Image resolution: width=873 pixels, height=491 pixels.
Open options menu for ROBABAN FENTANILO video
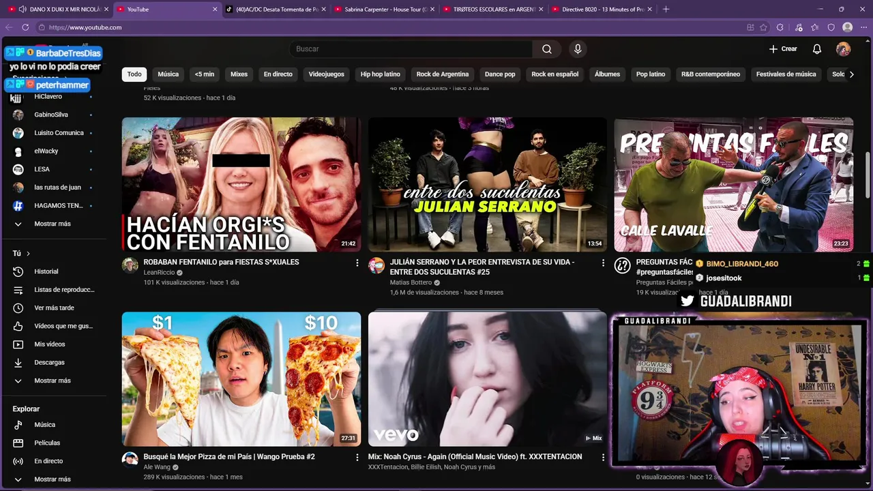tap(357, 263)
